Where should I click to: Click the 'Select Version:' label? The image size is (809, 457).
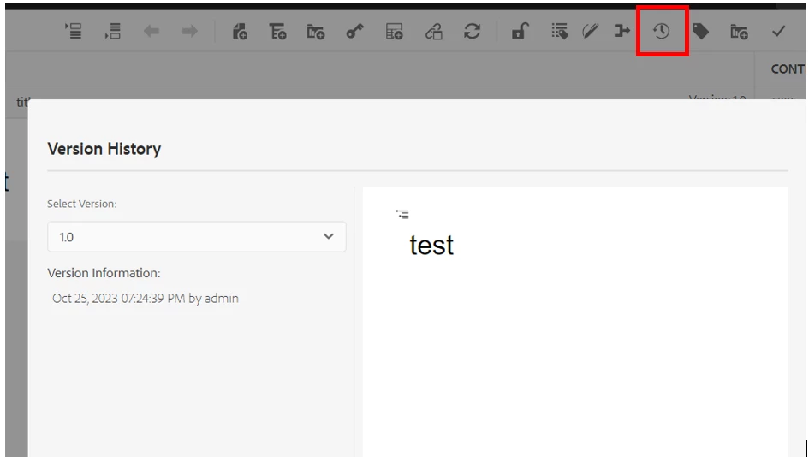82,204
